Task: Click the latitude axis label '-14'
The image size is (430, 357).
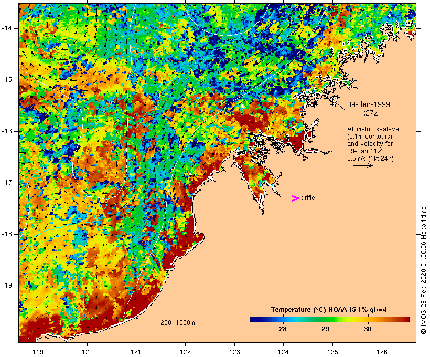Action: pos(7,28)
